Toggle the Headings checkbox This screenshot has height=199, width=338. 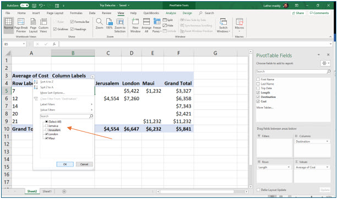pyautogui.click(x=72, y=29)
